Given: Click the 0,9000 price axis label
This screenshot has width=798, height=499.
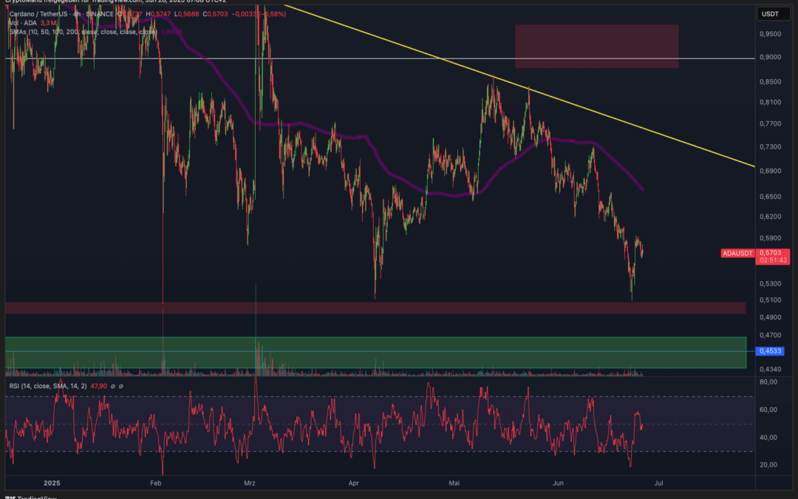Looking at the screenshot, I should point(770,57).
